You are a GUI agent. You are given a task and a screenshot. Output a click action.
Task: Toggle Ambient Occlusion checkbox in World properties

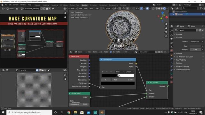tap(177, 57)
